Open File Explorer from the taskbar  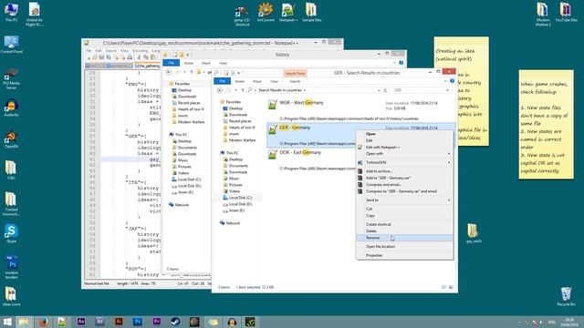(24, 322)
